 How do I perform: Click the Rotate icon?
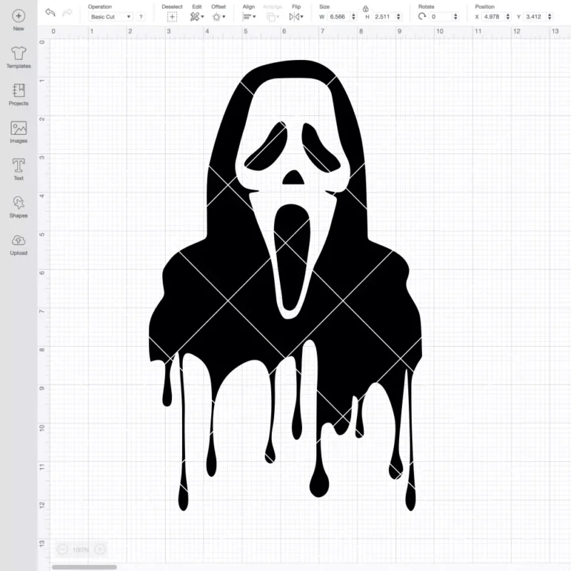click(x=422, y=16)
